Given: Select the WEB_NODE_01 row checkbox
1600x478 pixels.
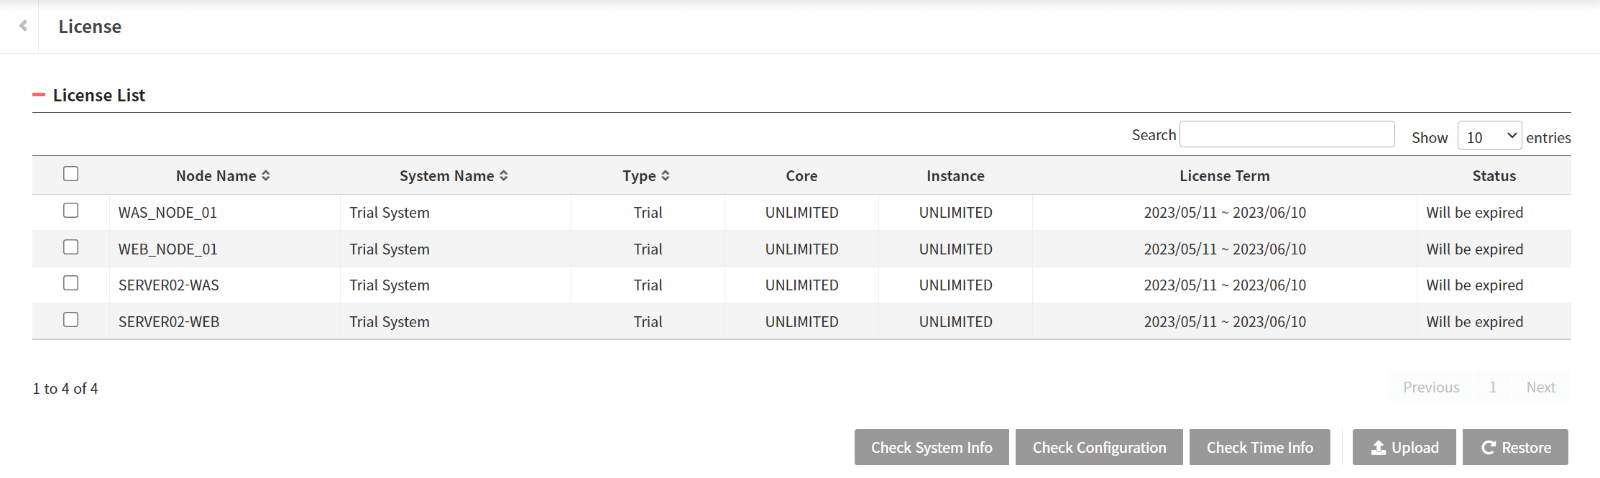Looking at the screenshot, I should (x=70, y=247).
